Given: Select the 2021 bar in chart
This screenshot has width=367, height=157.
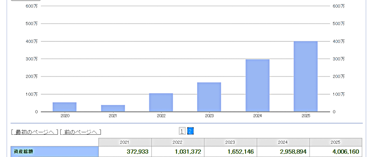Looking at the screenshot, I should 113,108.
